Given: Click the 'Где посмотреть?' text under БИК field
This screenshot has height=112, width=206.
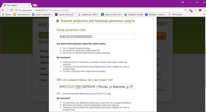Looking at the screenshot, I should click(64, 98).
